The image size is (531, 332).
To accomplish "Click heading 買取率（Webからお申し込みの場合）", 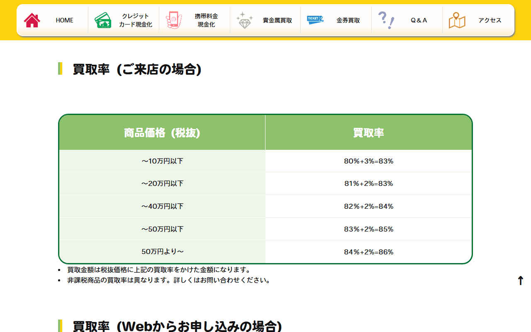I will (x=177, y=327).
